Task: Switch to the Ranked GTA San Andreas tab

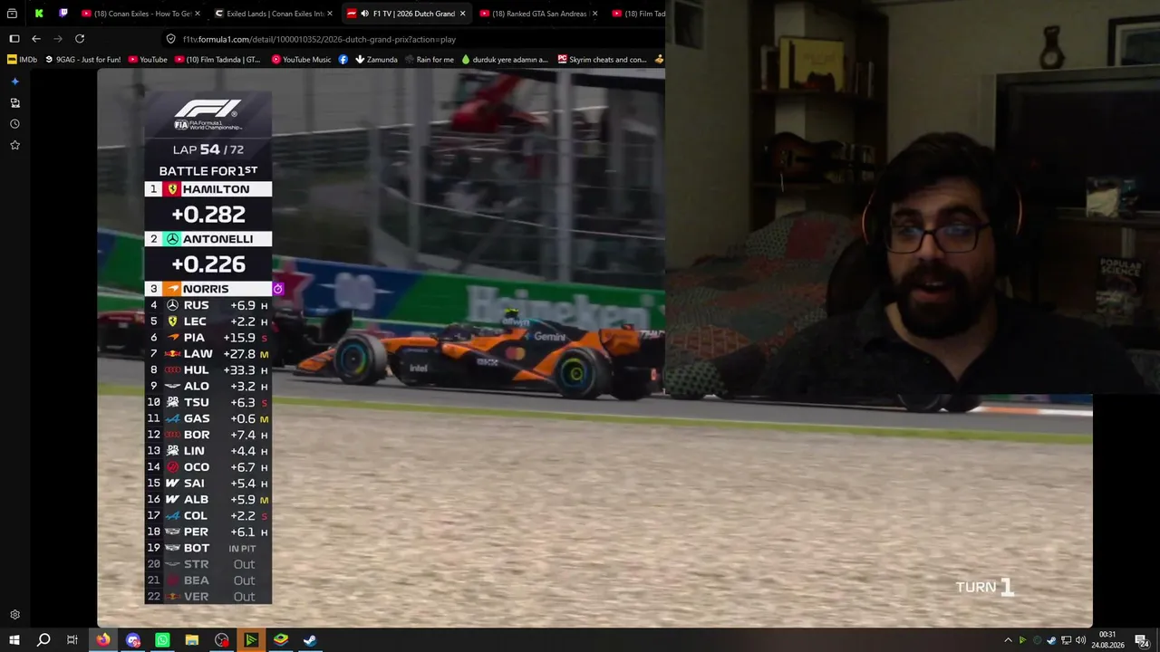Action: [538, 14]
